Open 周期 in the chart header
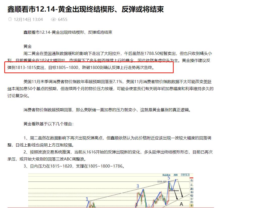The image size is (257, 208). point(176,175)
